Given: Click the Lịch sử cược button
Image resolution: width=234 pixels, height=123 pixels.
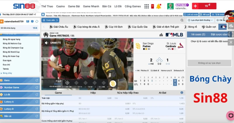Looking at the screenshot, I should 191,15.
